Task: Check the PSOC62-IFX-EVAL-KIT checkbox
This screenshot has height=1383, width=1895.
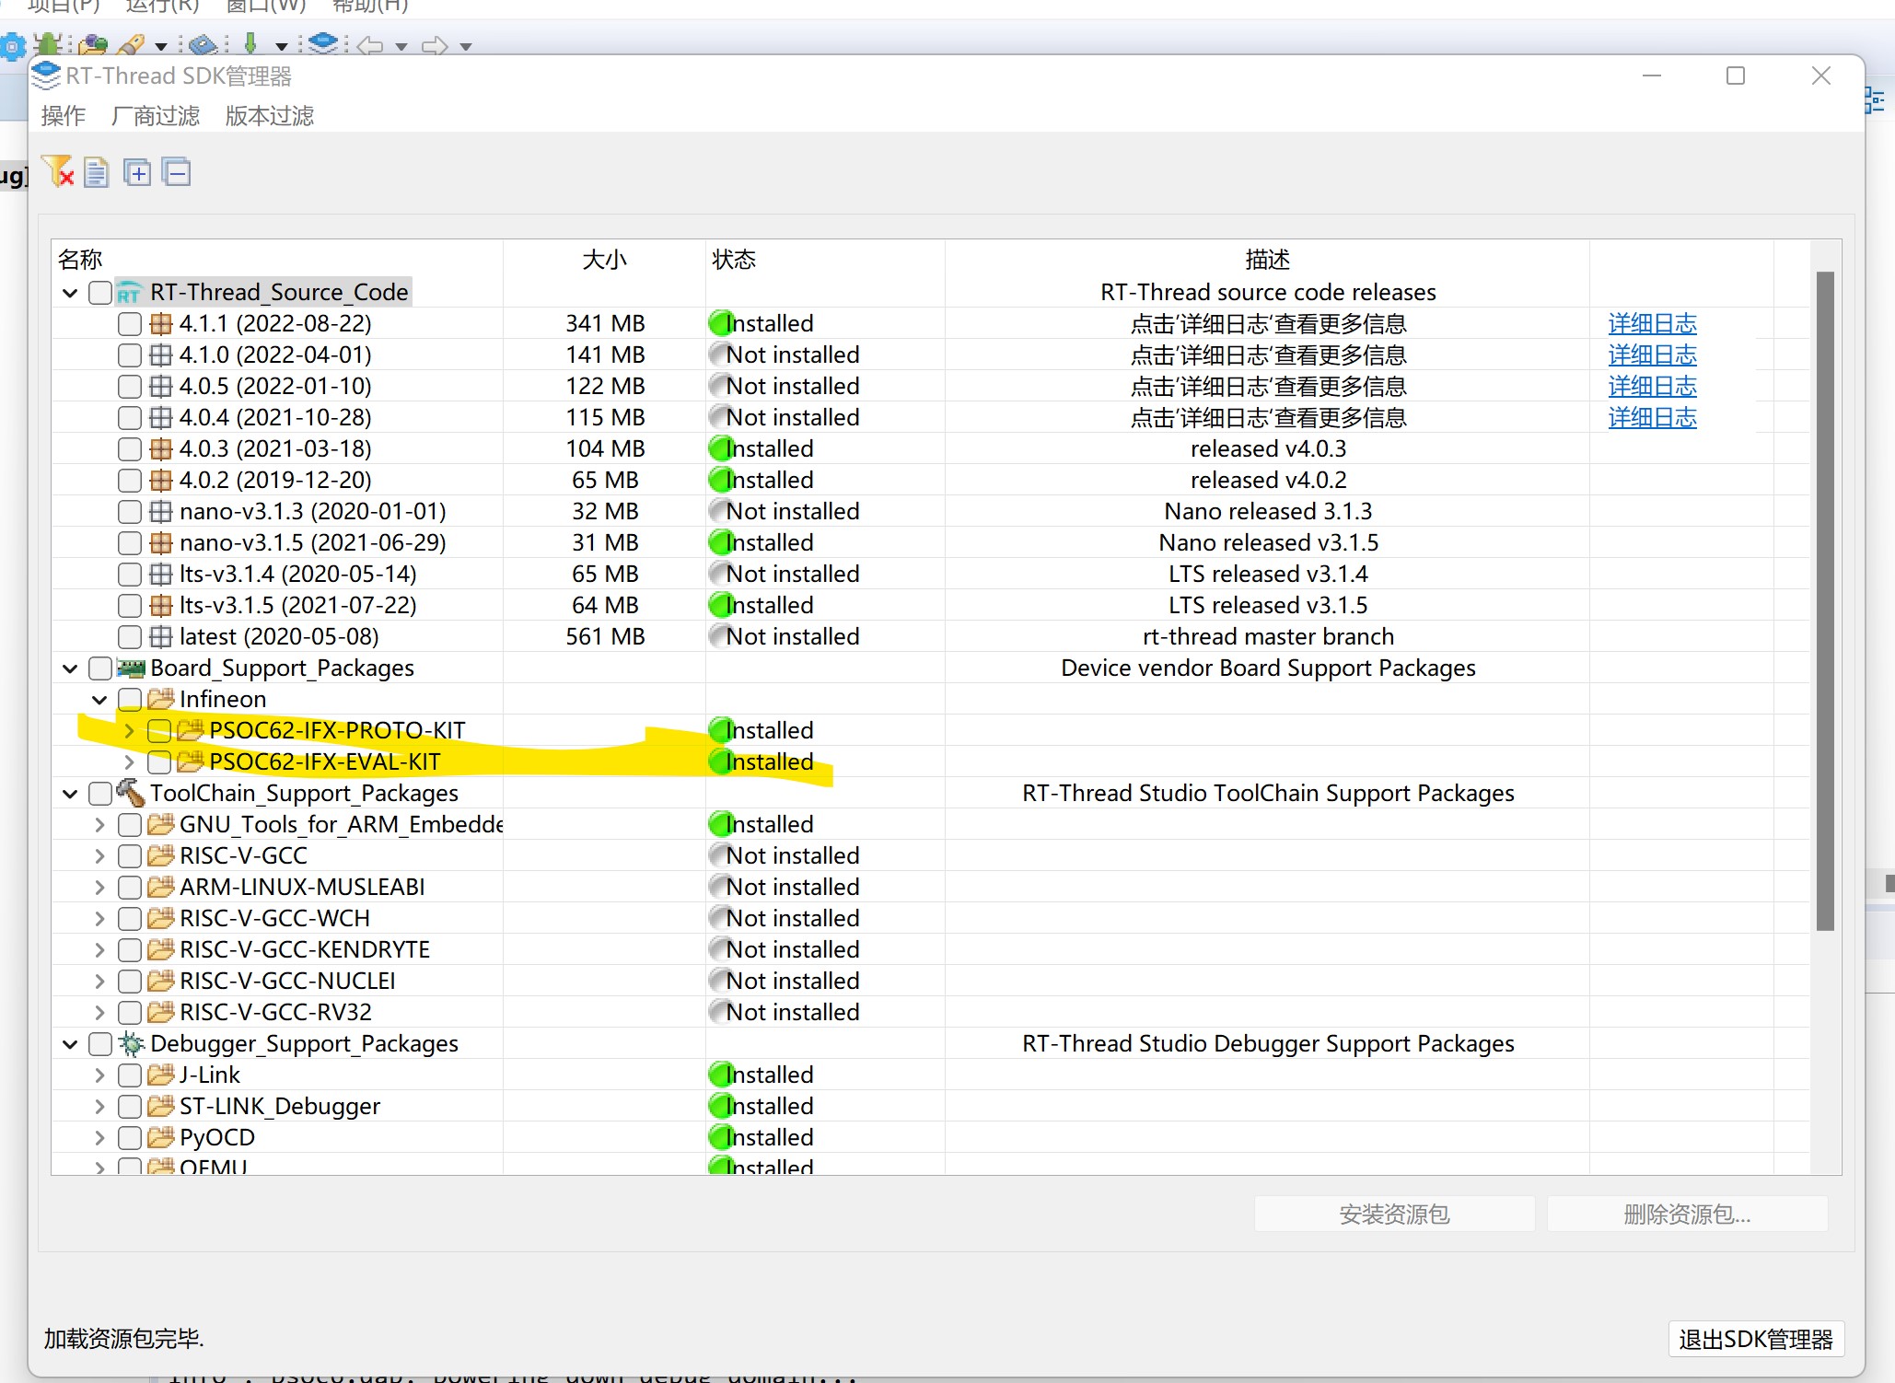Action: tap(159, 761)
